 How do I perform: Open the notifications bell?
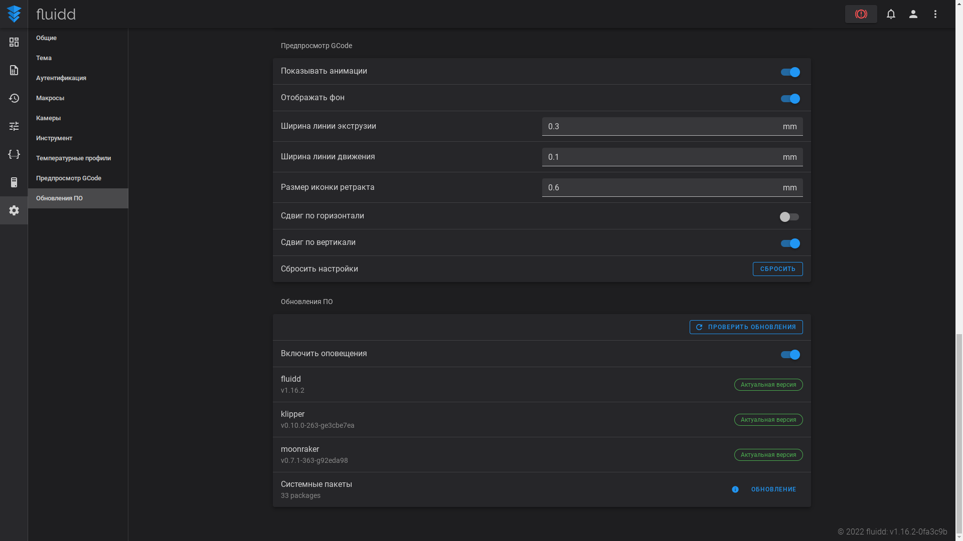pyautogui.click(x=891, y=14)
